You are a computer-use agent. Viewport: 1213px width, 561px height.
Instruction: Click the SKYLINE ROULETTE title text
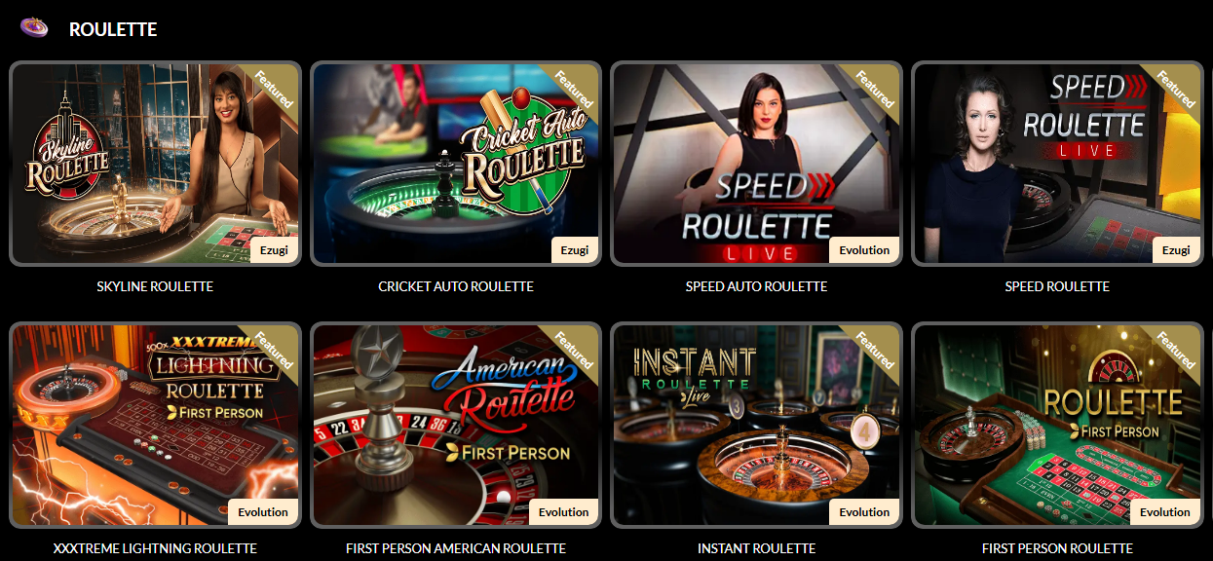pyautogui.click(x=155, y=286)
